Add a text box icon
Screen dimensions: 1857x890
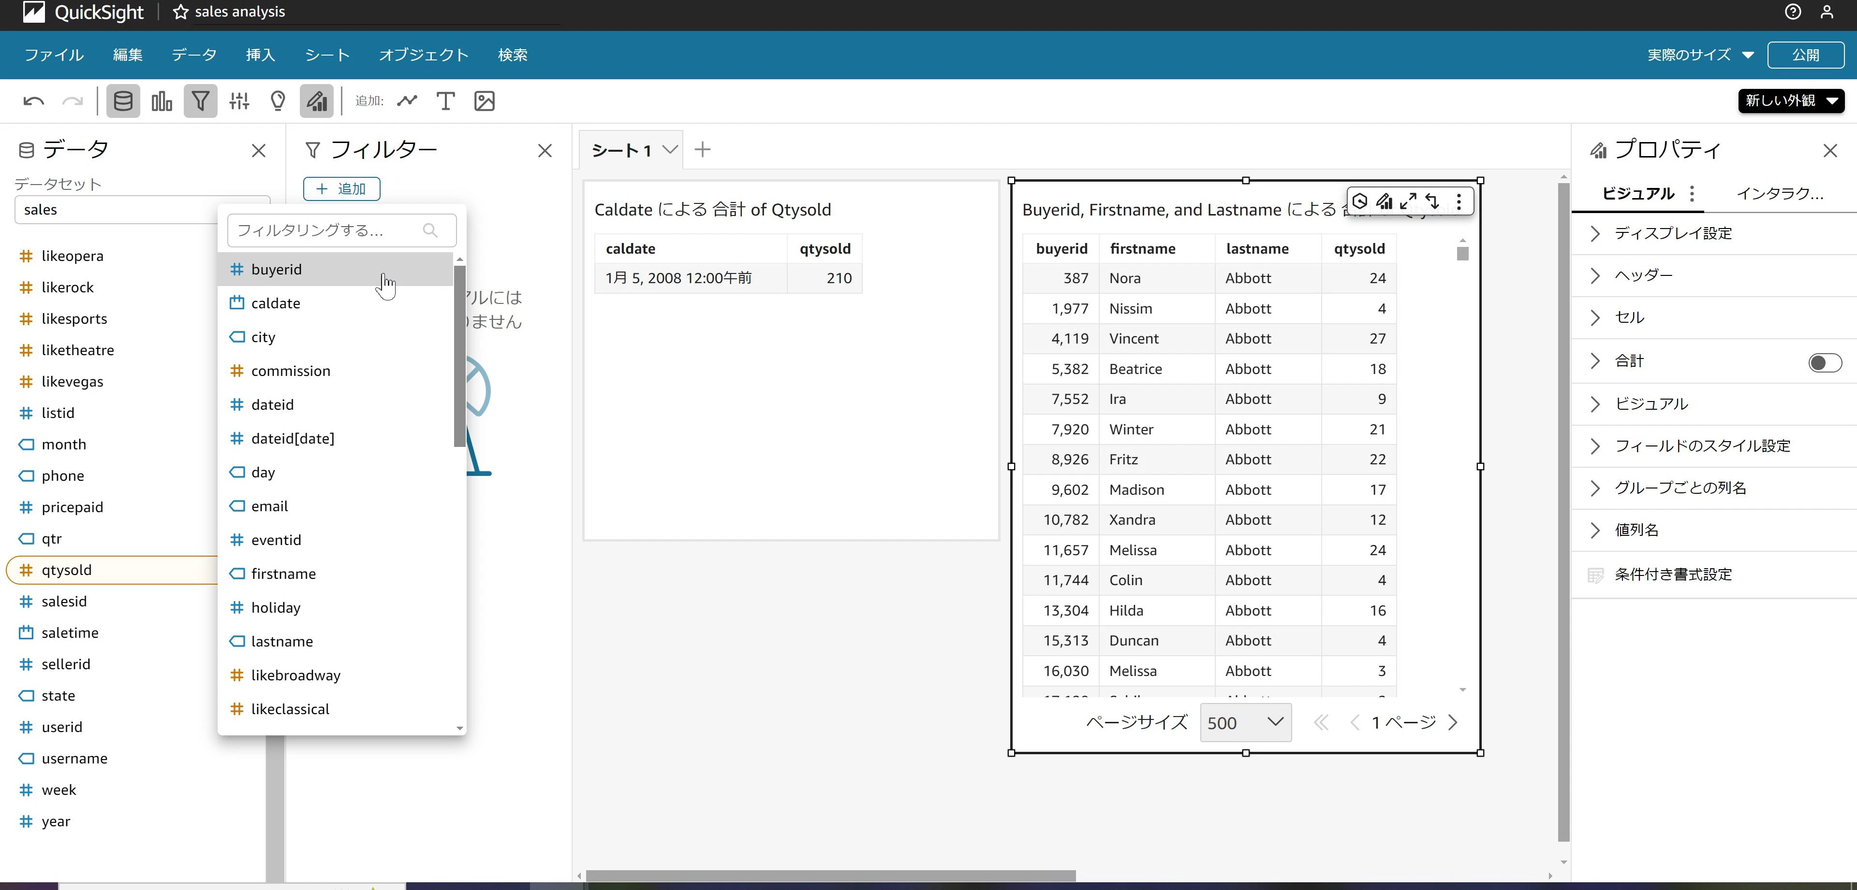445,101
